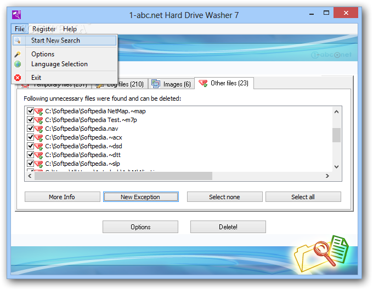Screen dimensions: 373x290
Task: Uncheck the Softpedia Test.~m7p file
Action: point(30,120)
